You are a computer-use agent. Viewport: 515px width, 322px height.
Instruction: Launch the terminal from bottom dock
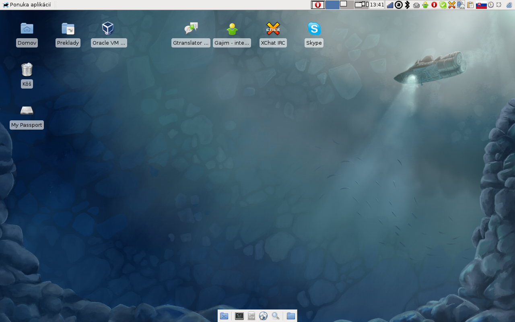239,316
